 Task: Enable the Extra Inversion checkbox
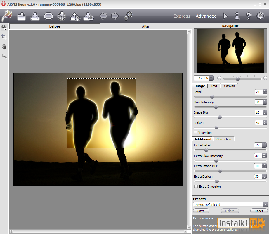[x=196, y=187]
